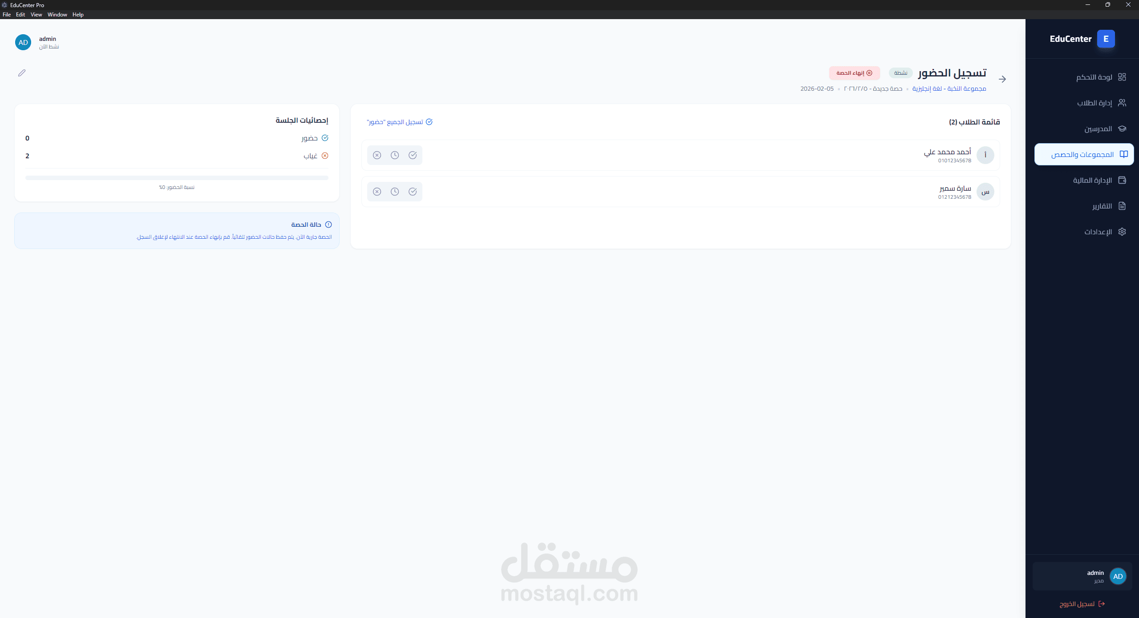Mark سارة سمير as late (clock icon)

coord(395,192)
